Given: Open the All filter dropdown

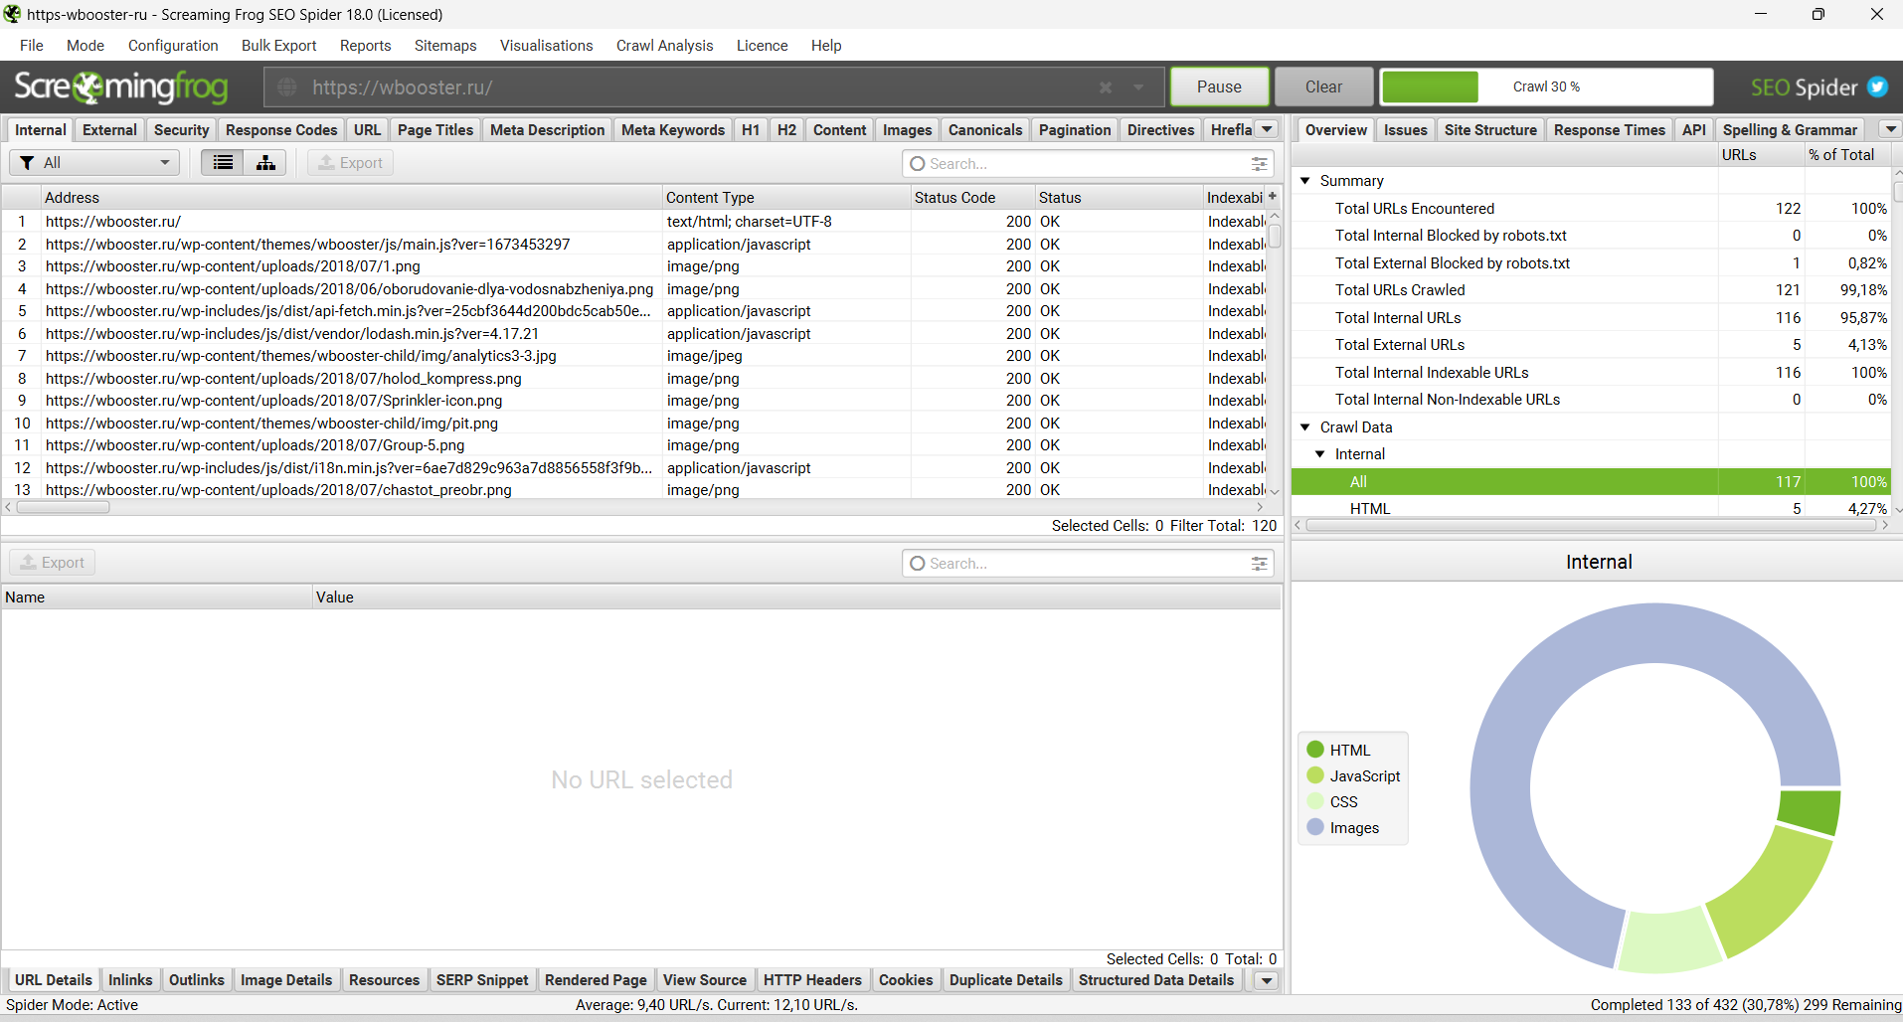Looking at the screenshot, I should [94, 163].
